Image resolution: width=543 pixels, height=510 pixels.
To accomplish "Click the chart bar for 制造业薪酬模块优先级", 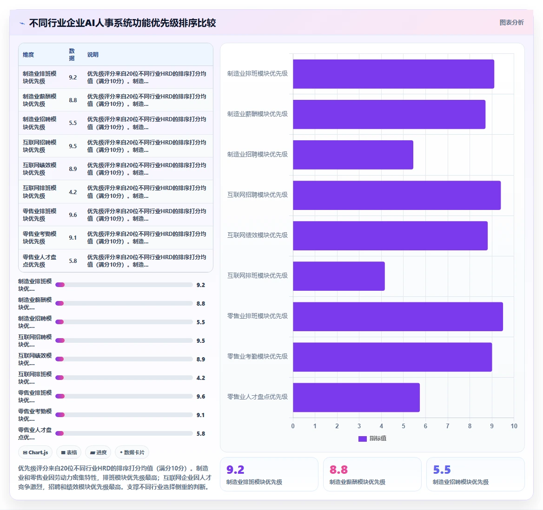I will pos(389,115).
